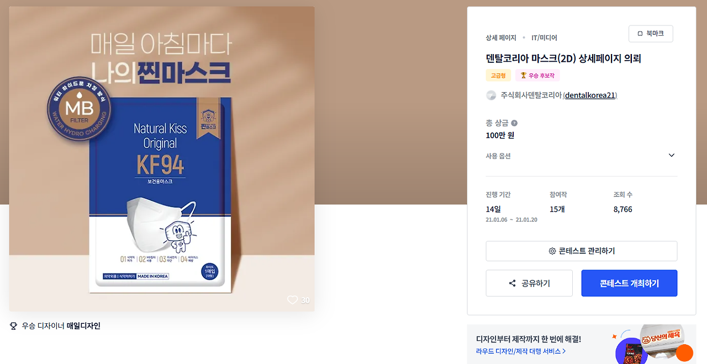707x364 pixels.
Task: Click the share icon in 공유하기 button
Action: point(512,283)
